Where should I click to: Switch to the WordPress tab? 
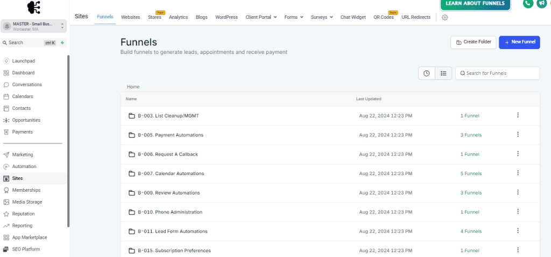(x=227, y=17)
